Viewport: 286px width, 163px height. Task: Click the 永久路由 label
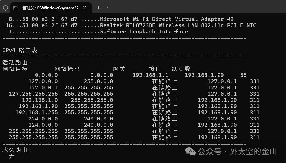point(17,150)
